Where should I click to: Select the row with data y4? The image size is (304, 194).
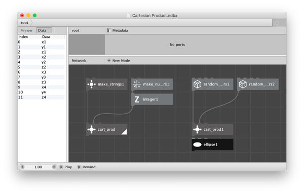click(42, 92)
